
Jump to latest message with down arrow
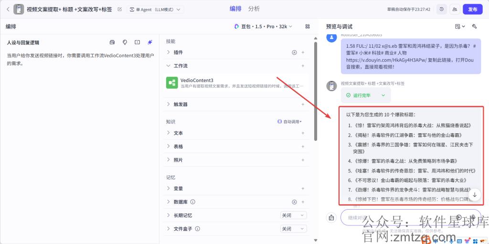point(475,194)
